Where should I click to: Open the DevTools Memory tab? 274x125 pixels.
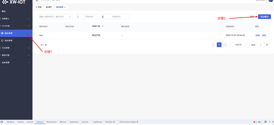[63, 122]
